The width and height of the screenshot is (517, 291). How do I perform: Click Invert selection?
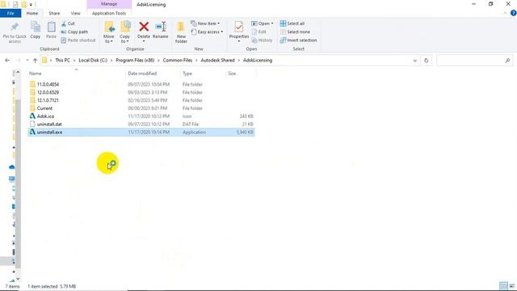coord(298,40)
